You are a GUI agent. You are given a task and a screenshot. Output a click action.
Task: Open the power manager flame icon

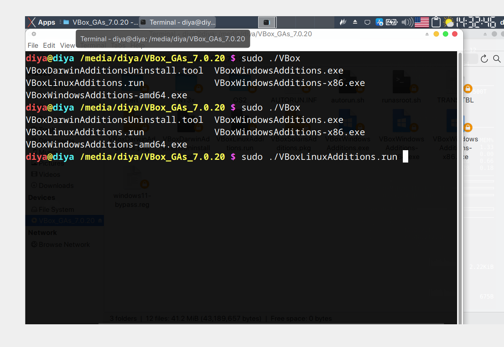[x=343, y=22]
